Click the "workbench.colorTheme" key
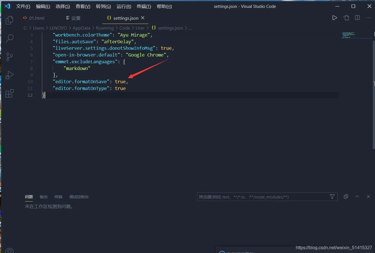375x253 pixels. 83,35
